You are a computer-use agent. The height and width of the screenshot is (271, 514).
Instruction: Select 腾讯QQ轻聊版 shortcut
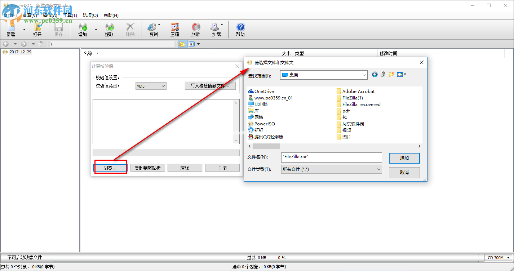pyautogui.click(x=266, y=137)
